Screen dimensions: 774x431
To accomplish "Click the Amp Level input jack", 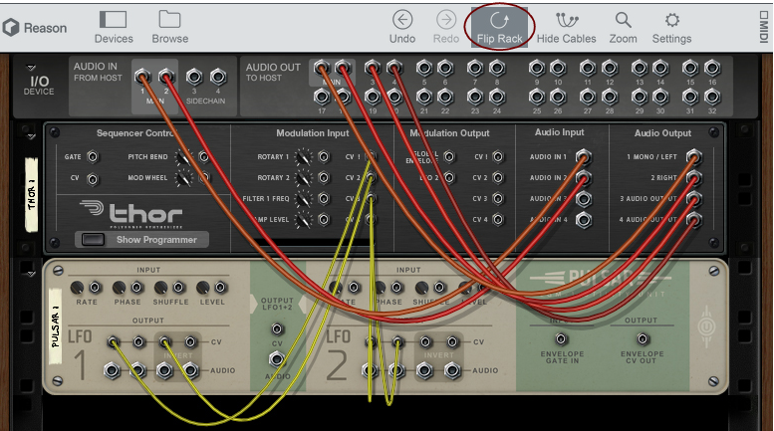I will pos(324,219).
